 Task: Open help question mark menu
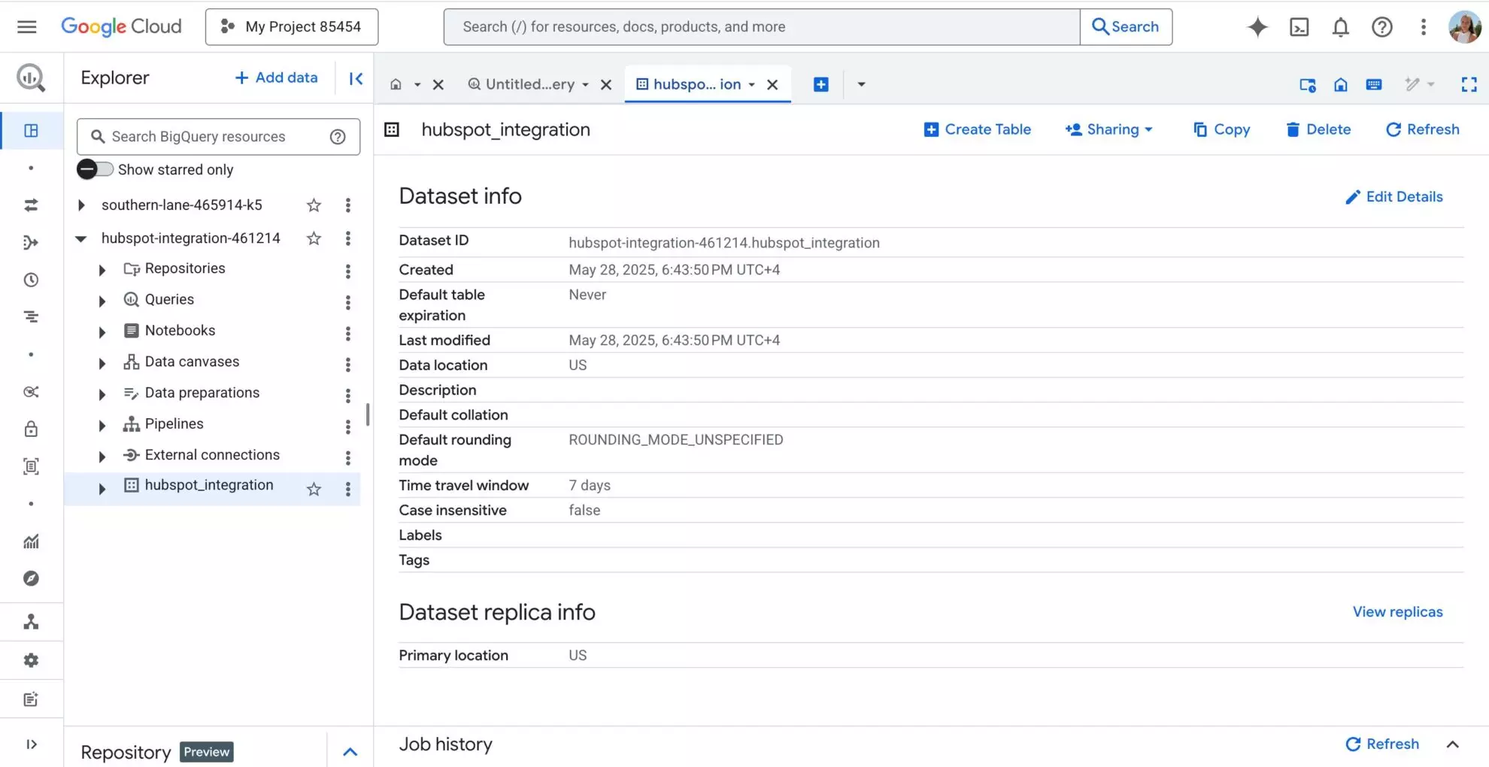pos(1381,27)
